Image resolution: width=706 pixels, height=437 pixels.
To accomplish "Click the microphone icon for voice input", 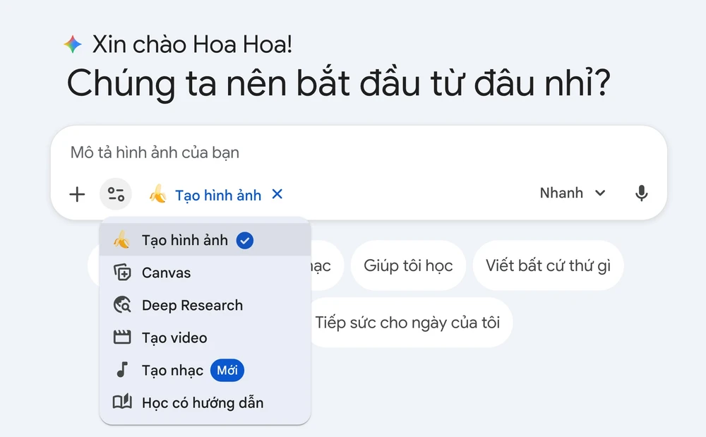I will [641, 193].
